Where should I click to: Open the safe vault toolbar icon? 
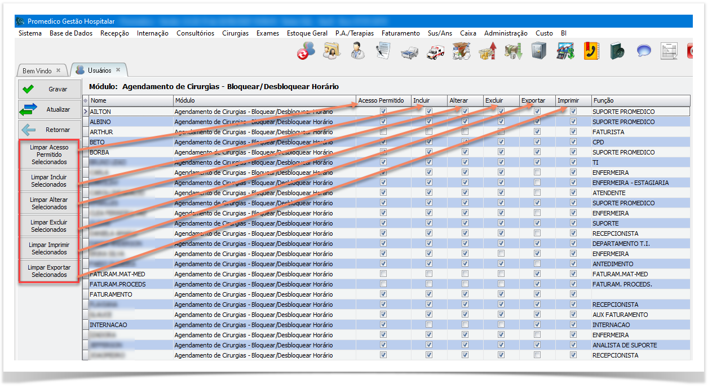point(539,52)
